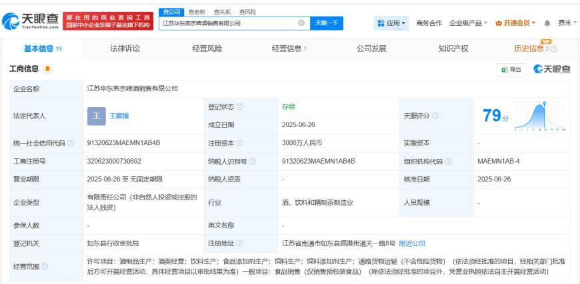Select the 历史信息 tab

pos(529,49)
